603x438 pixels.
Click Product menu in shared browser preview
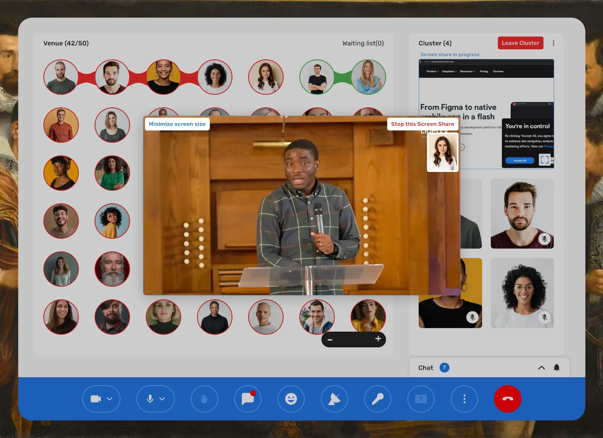[x=432, y=72]
